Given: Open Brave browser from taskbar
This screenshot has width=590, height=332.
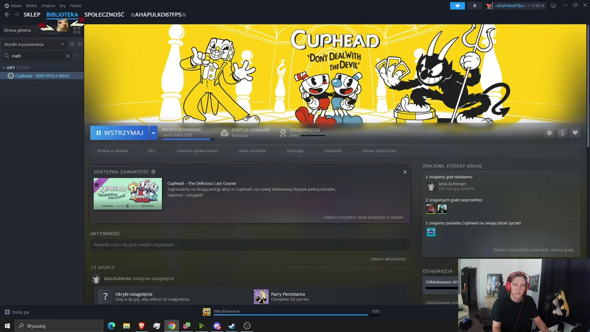Looking at the screenshot, I should click(142, 326).
